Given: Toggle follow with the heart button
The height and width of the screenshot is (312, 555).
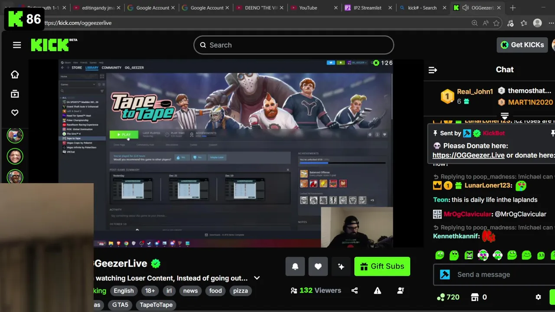Looking at the screenshot, I should 318,266.
